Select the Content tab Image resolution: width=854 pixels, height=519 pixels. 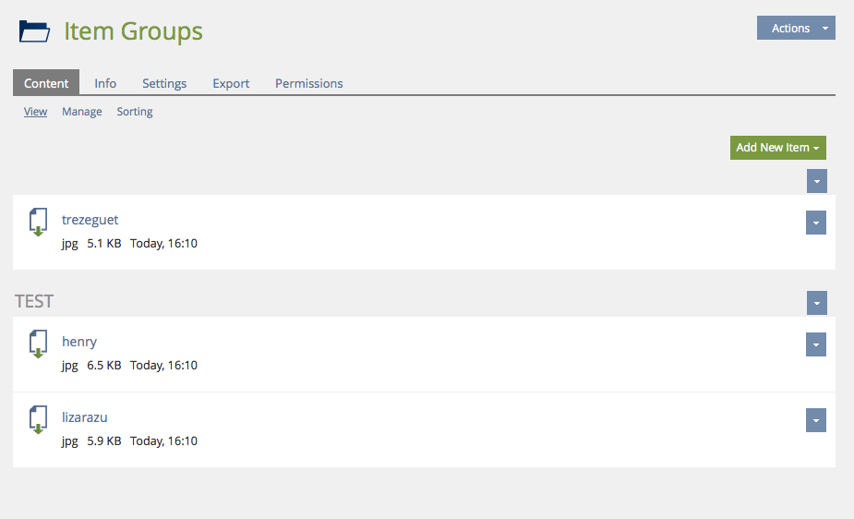[x=46, y=83]
